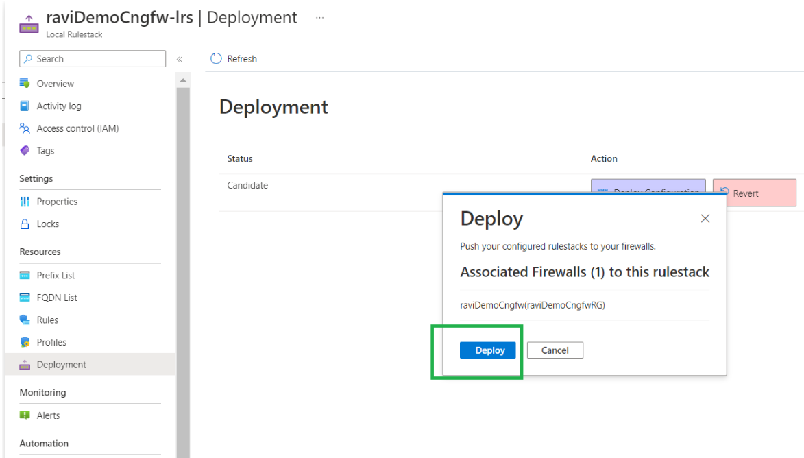Open the ellipsis menu beside the Deployment title
The image size is (804, 458).
[319, 18]
